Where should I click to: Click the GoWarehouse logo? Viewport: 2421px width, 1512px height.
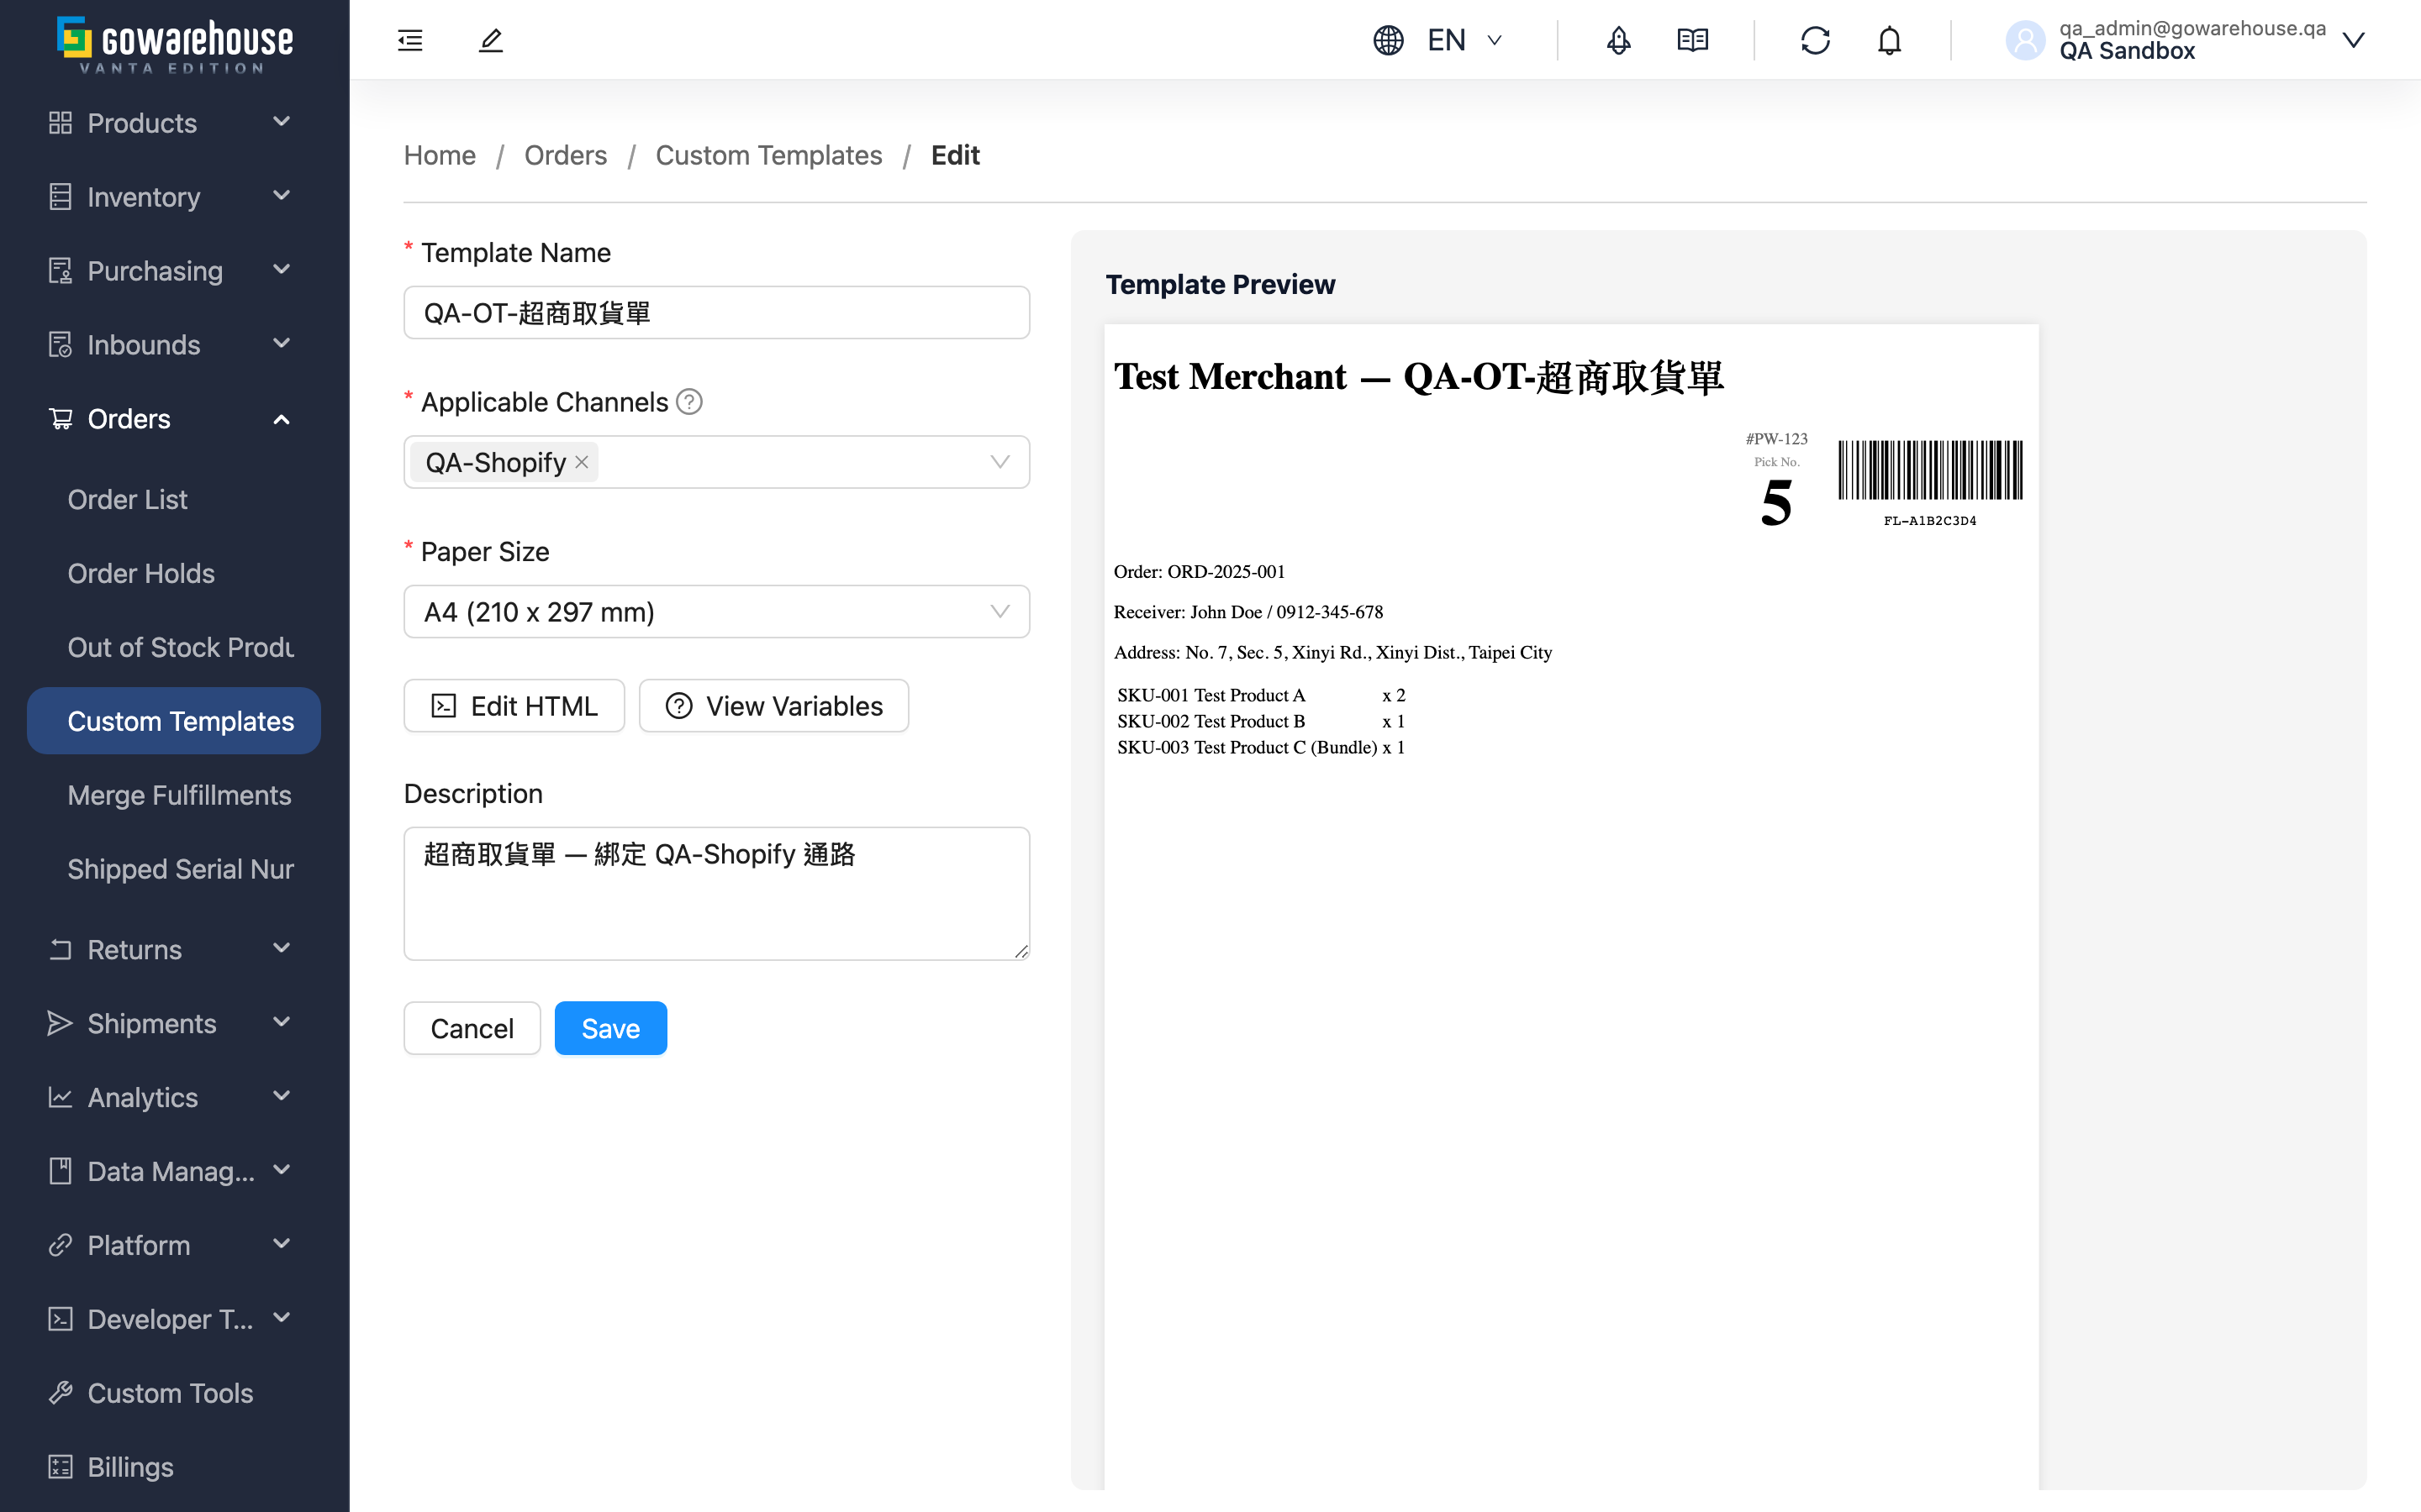(174, 44)
